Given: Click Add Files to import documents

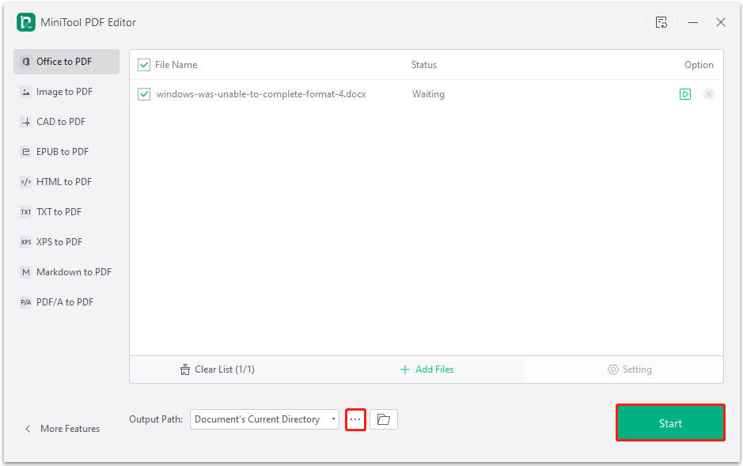Looking at the screenshot, I should click(426, 369).
